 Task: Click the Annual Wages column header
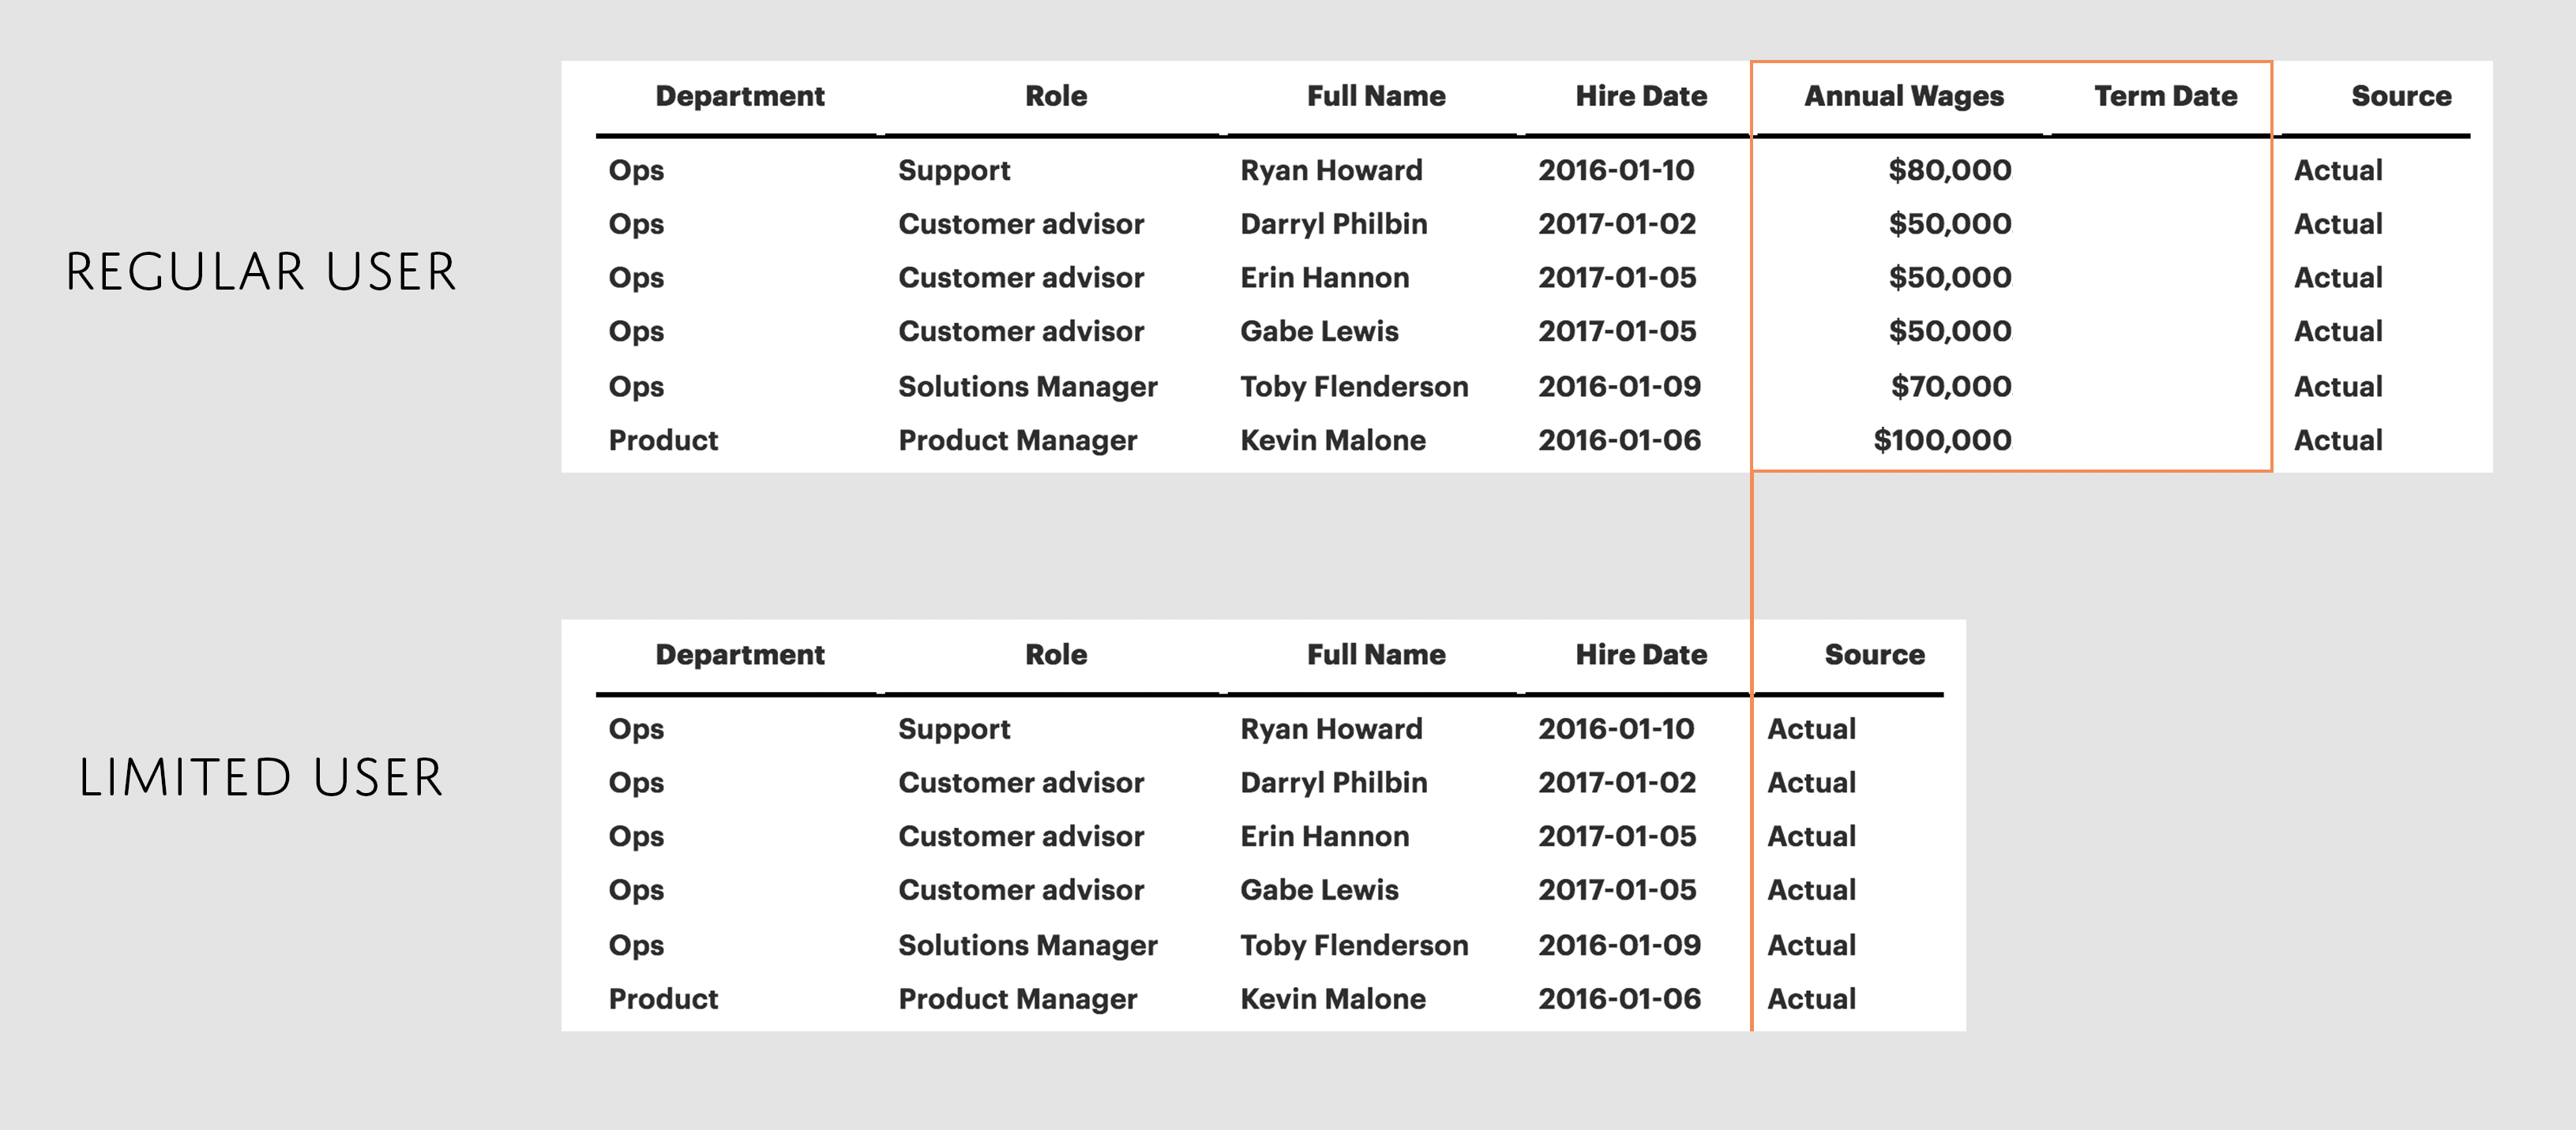1903,96
